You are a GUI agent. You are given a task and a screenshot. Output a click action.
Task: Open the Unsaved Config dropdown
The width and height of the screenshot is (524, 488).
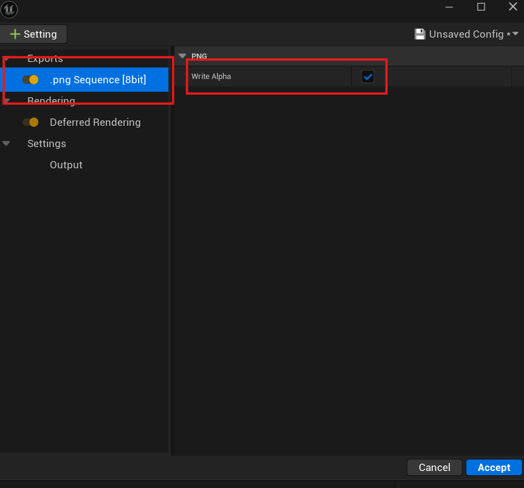click(x=514, y=34)
